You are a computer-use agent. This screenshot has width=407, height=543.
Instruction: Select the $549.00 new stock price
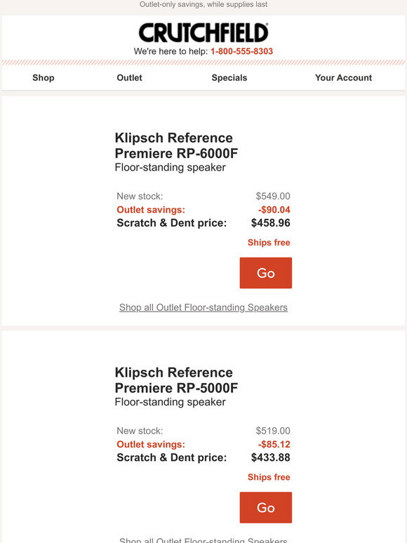click(273, 196)
